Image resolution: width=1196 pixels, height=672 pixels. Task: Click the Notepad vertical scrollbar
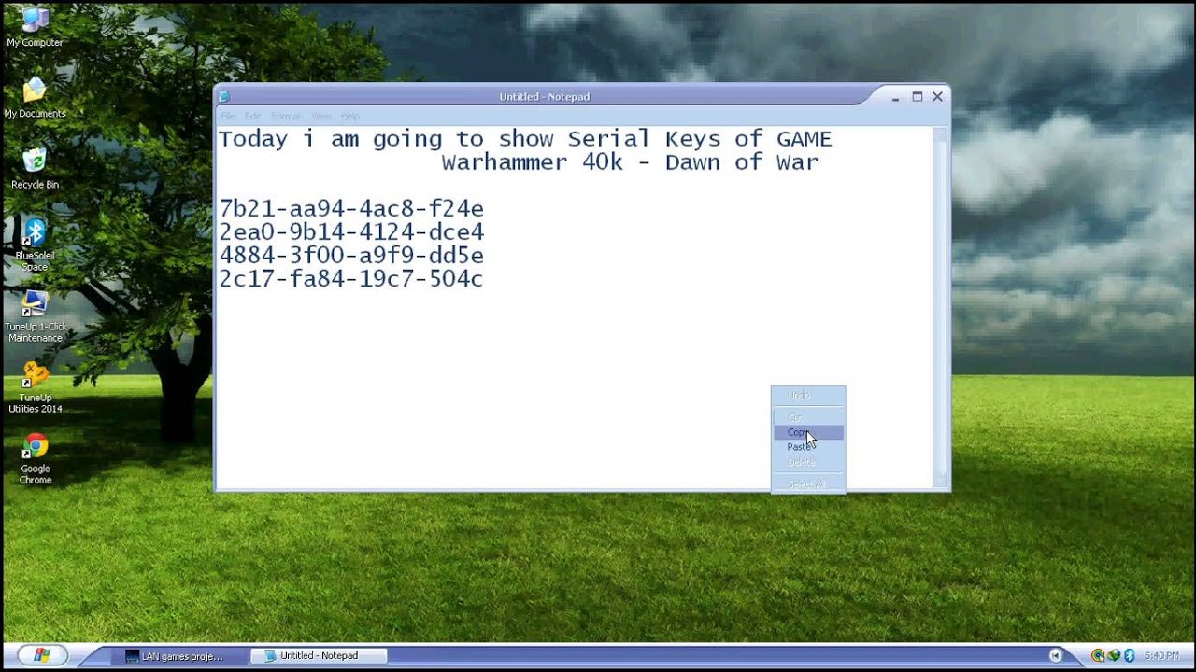point(940,308)
